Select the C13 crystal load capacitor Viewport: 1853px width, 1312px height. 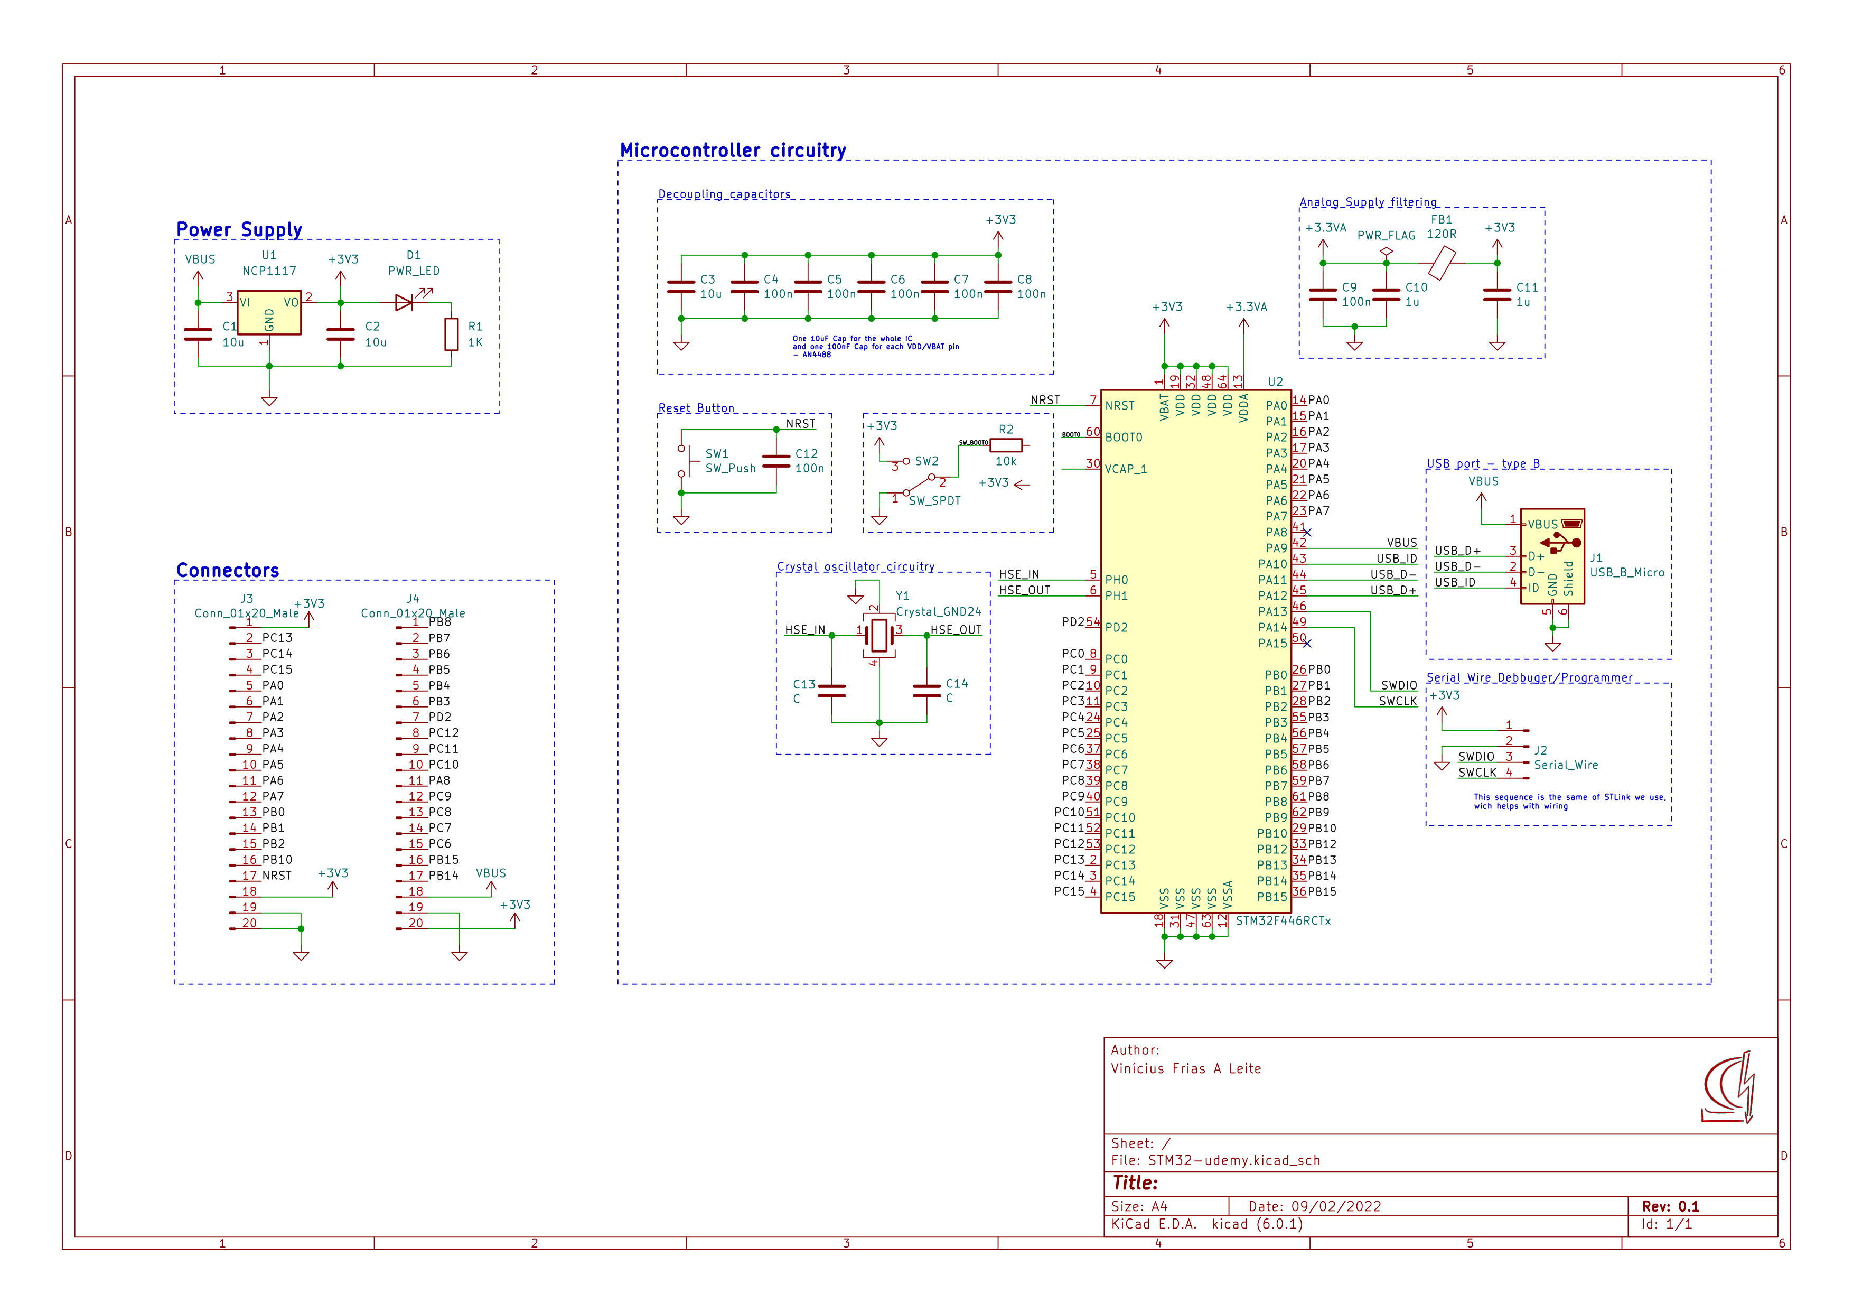click(x=831, y=691)
